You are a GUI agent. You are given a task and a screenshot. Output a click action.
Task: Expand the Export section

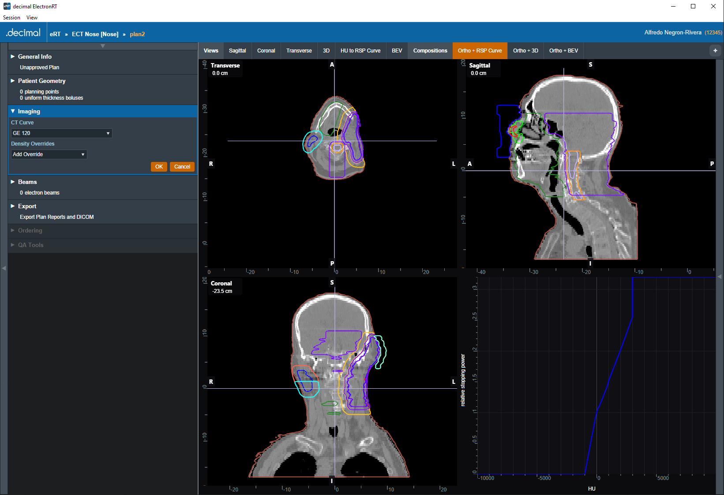pyautogui.click(x=27, y=206)
